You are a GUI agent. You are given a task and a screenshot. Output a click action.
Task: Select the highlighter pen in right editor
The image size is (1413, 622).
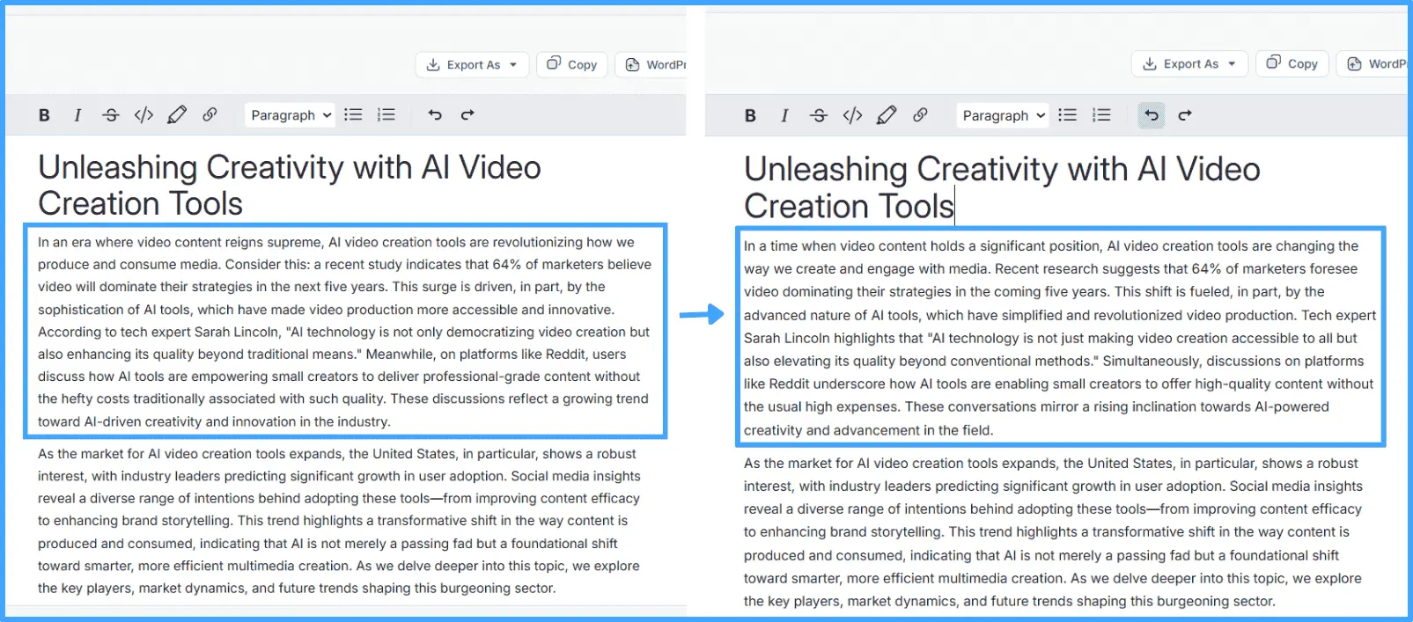887,115
